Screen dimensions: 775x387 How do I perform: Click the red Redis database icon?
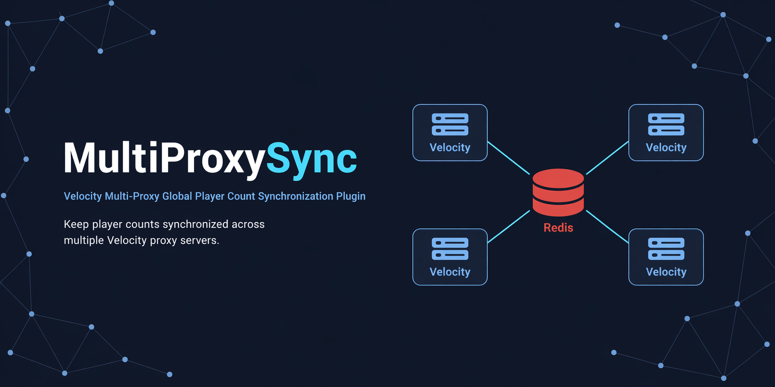point(558,192)
